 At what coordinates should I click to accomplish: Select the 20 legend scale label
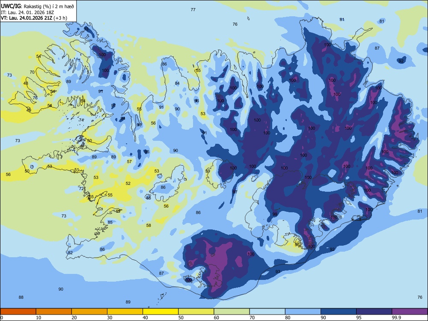pyautogui.click(x=74, y=318)
